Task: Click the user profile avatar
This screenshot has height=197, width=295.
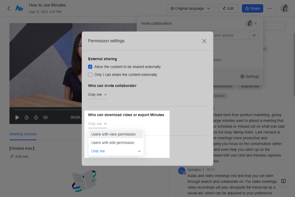Action: point(284,8)
